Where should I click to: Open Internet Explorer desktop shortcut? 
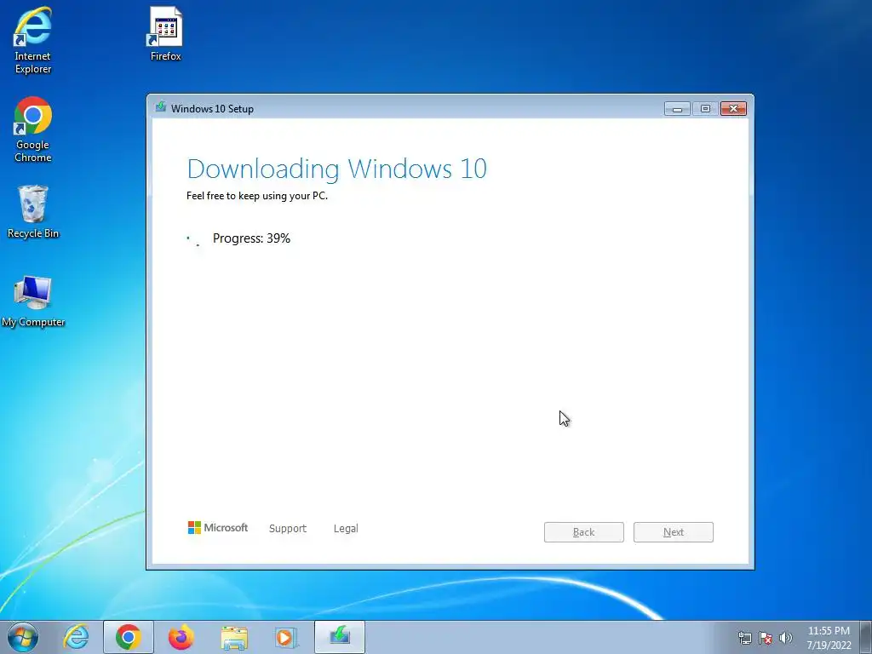[x=32, y=40]
